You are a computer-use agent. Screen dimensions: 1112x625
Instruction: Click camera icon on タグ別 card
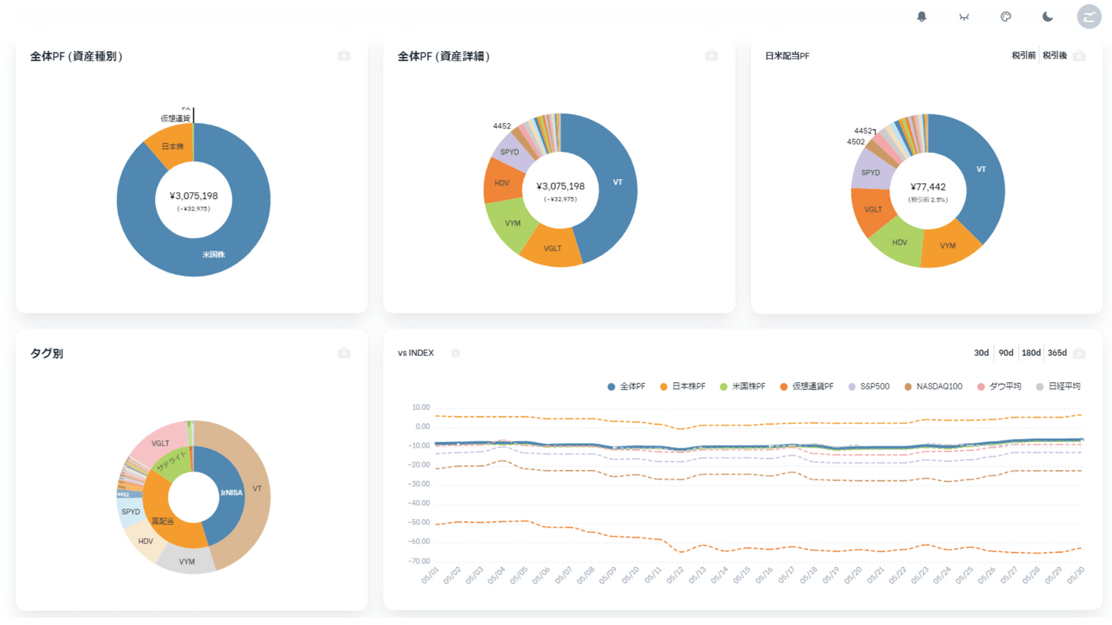point(344,353)
